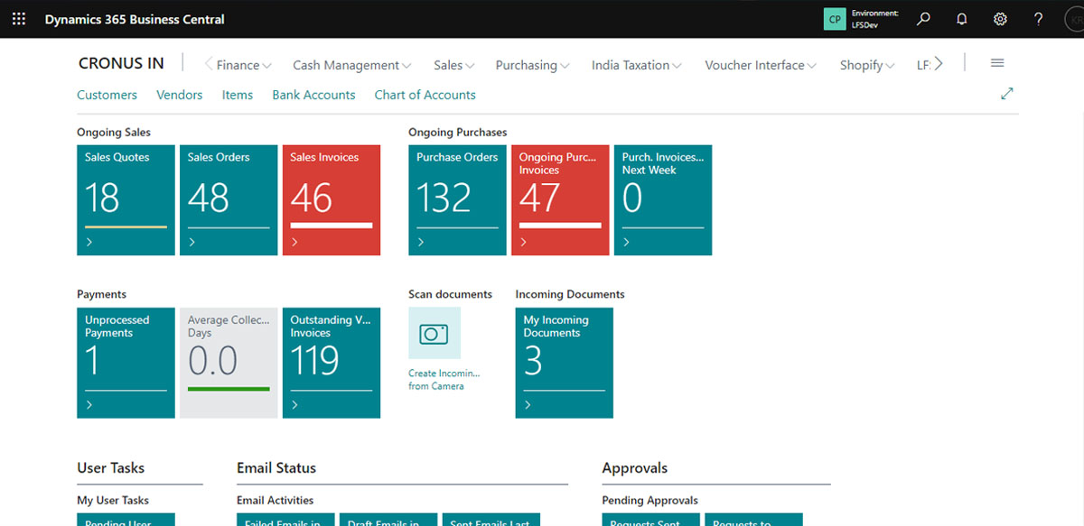Click the Approvals section heading
This screenshot has width=1084, height=526.
[x=635, y=468]
